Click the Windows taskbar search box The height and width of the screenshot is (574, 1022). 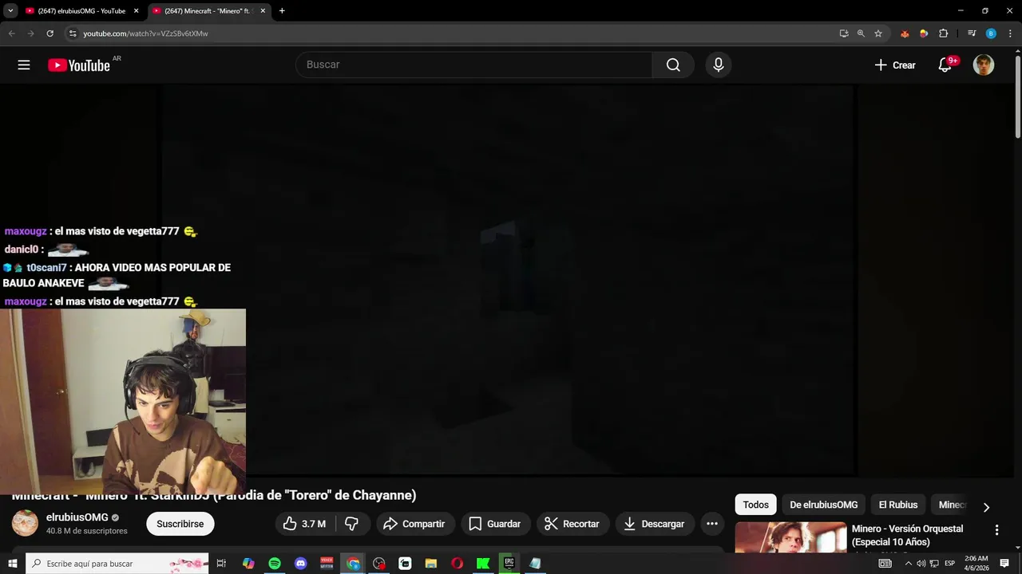tap(117, 564)
